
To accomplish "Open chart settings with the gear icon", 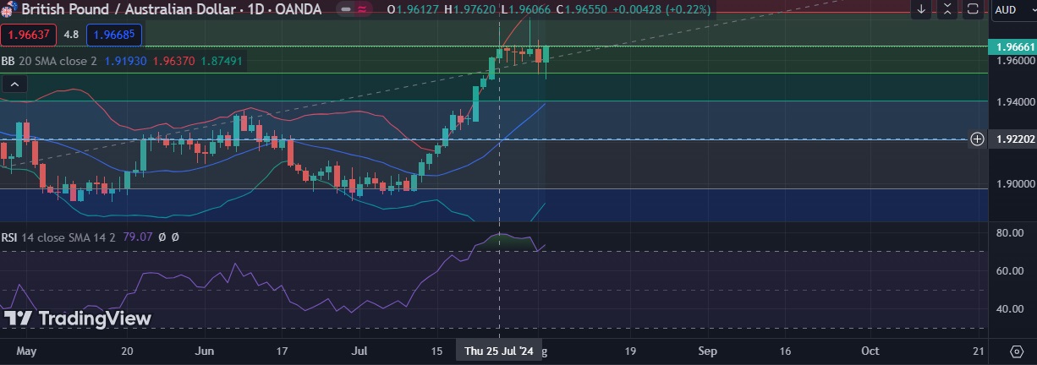I will coord(1017,351).
